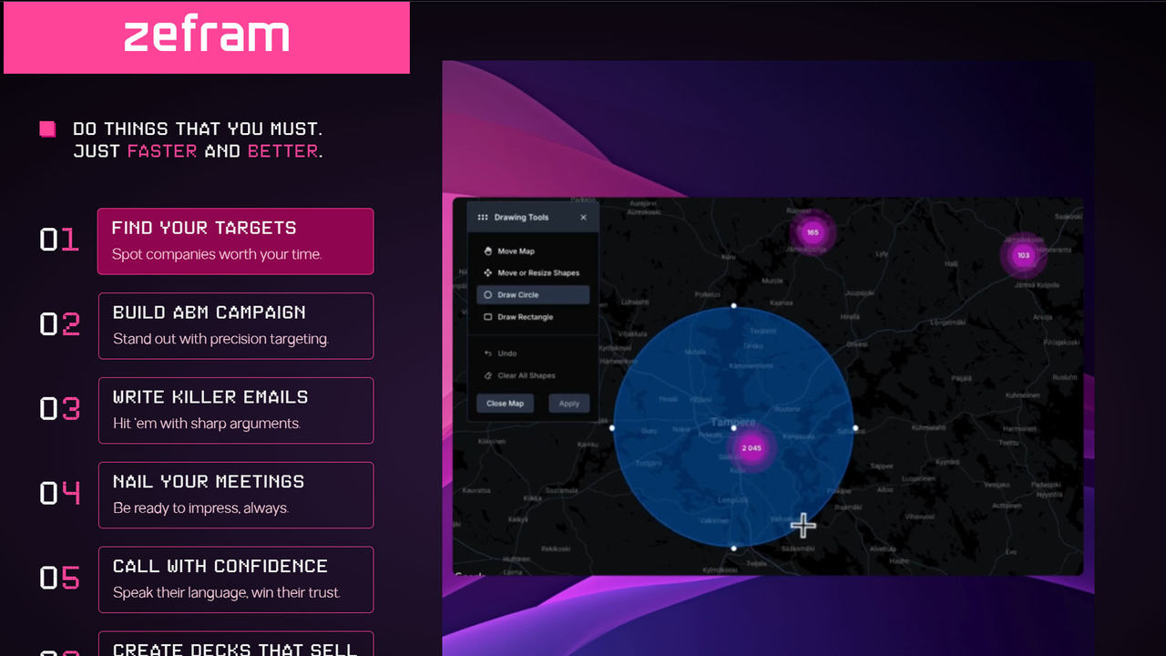Click the circle's right resize handle
Viewport: 1166px width, 656px height.
pos(855,427)
